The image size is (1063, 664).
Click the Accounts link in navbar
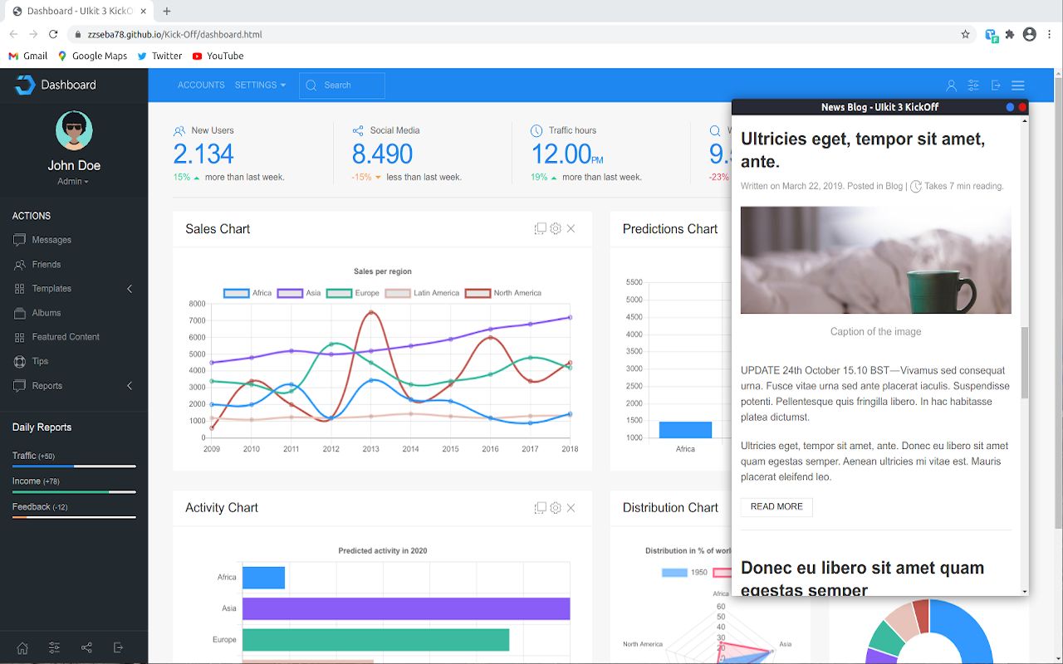coord(201,85)
